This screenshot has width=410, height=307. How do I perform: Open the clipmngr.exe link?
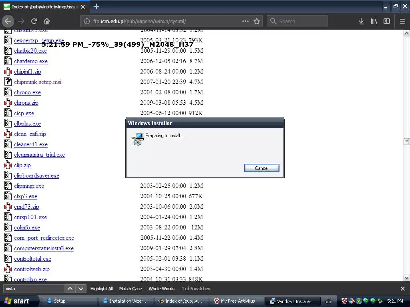point(29,186)
